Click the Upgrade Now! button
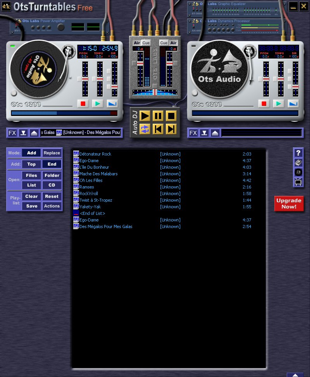The height and width of the screenshot is (377, 310). pos(289,203)
